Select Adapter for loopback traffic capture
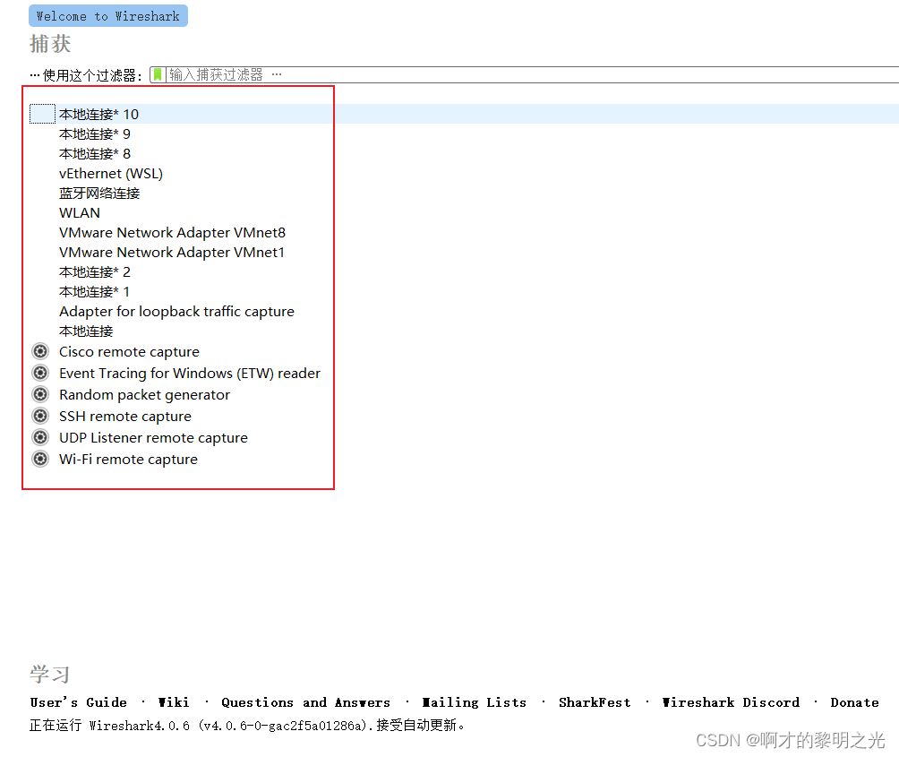 pos(176,312)
